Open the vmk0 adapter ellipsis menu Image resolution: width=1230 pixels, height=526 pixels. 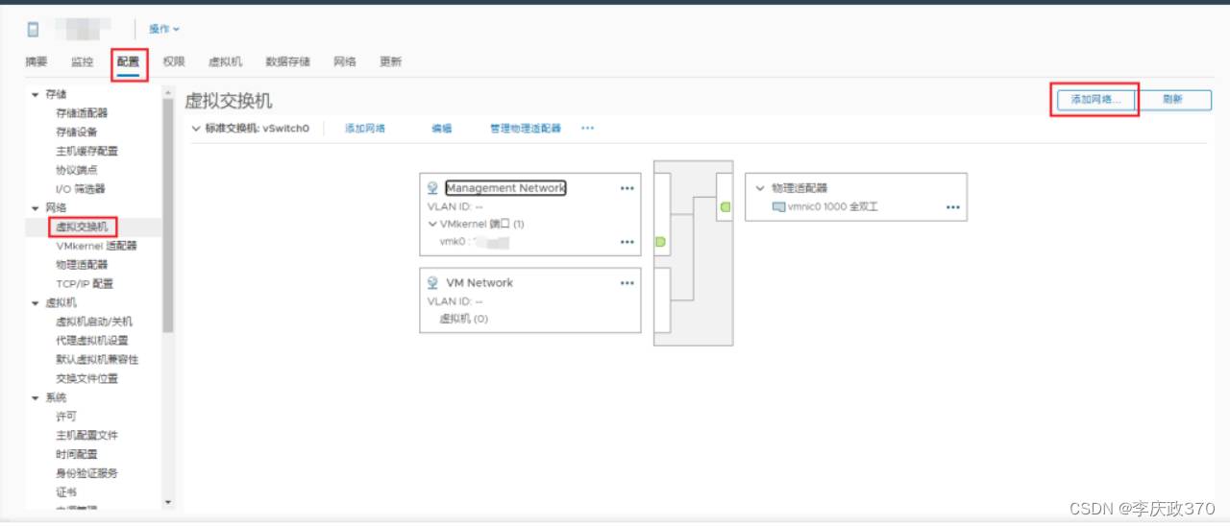pyautogui.click(x=627, y=242)
